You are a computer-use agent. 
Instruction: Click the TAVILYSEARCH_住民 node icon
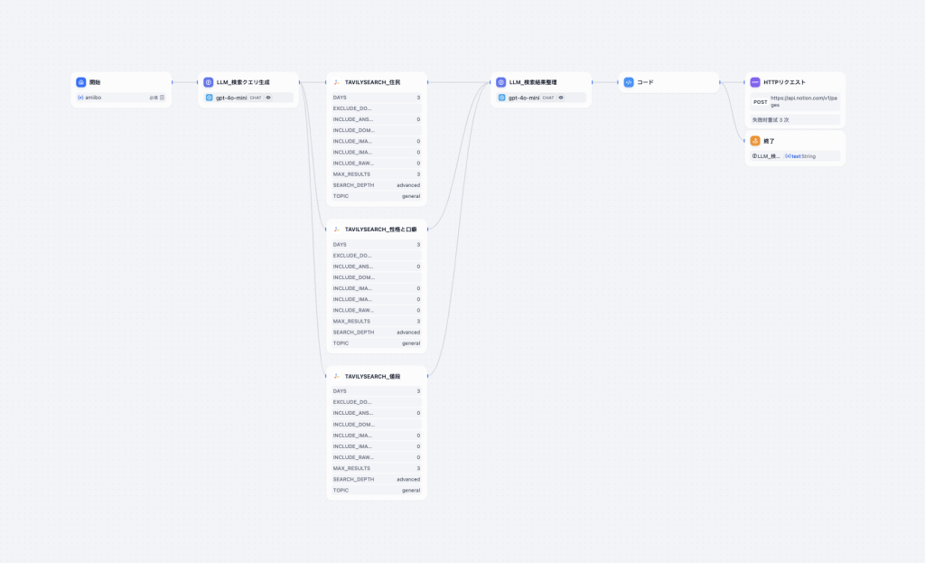pyautogui.click(x=337, y=82)
